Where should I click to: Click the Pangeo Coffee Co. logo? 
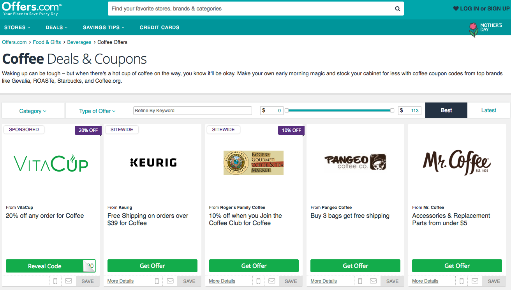point(355,162)
